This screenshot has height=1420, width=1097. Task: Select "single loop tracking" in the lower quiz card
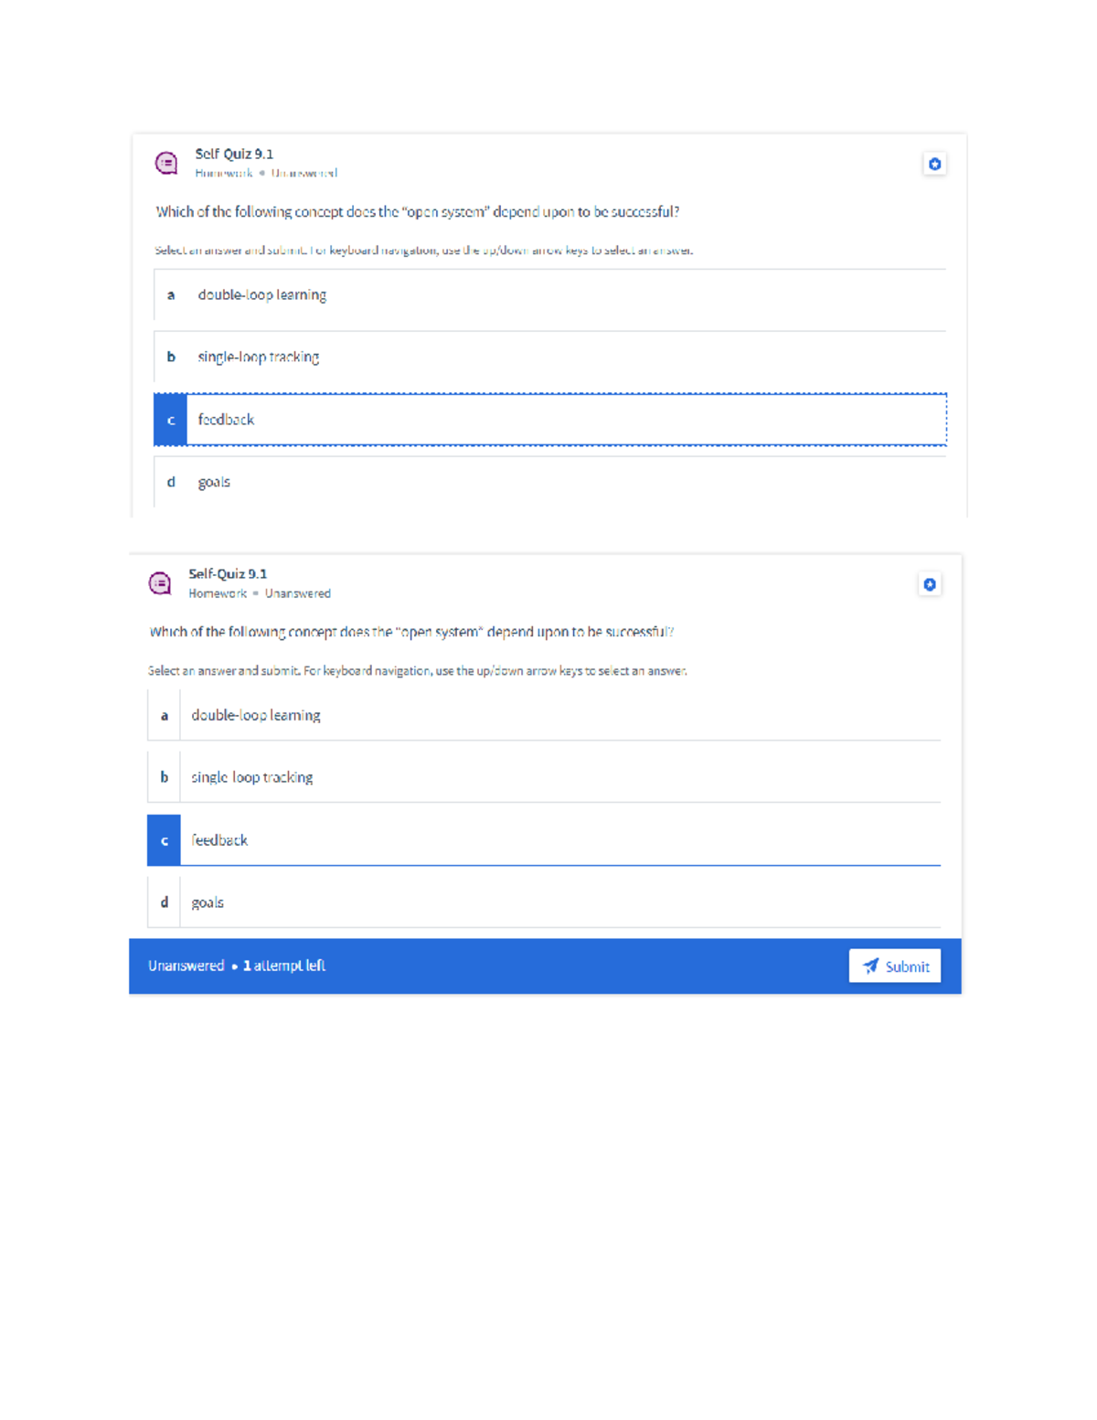pos(252,778)
